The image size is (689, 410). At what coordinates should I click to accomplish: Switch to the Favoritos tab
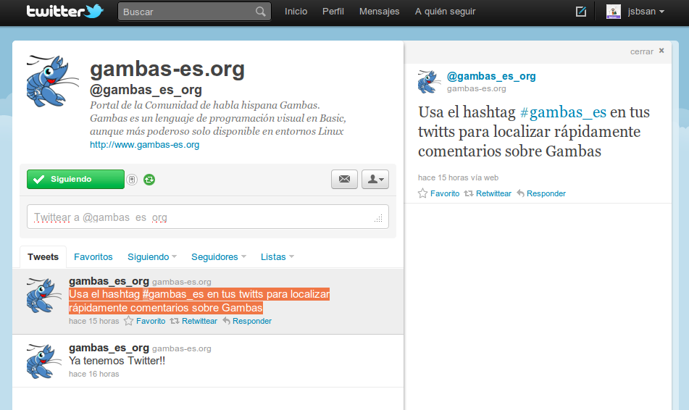point(93,256)
